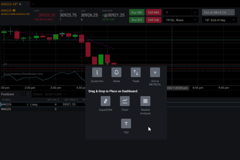
Task: Switch Positions panel to grid view
Action: click(x=20, y=94)
